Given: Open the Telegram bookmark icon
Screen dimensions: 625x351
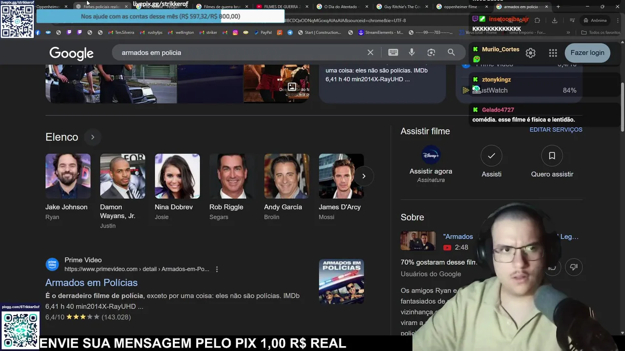Looking at the screenshot, I should (290, 33).
